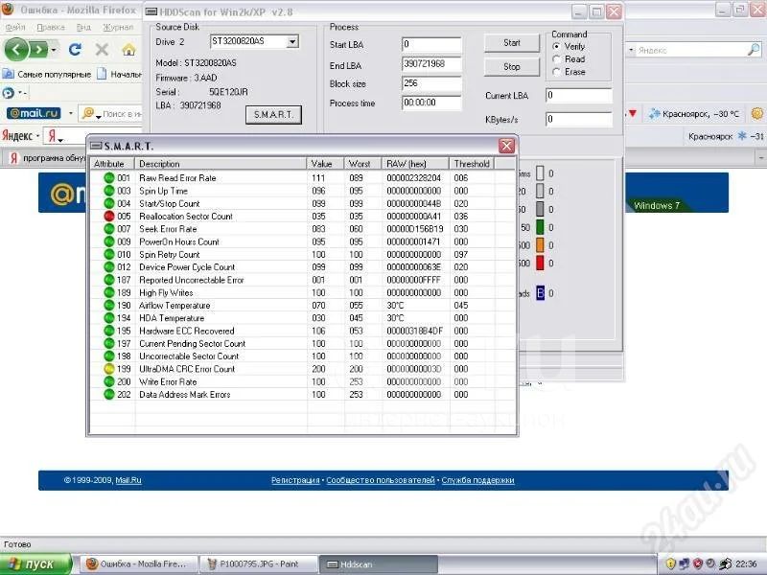Click the Block size input field

pos(431,83)
